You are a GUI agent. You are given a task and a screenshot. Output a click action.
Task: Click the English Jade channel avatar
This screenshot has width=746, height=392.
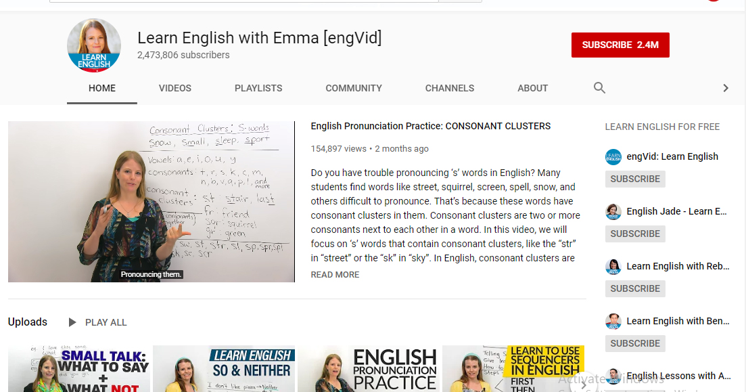point(613,211)
